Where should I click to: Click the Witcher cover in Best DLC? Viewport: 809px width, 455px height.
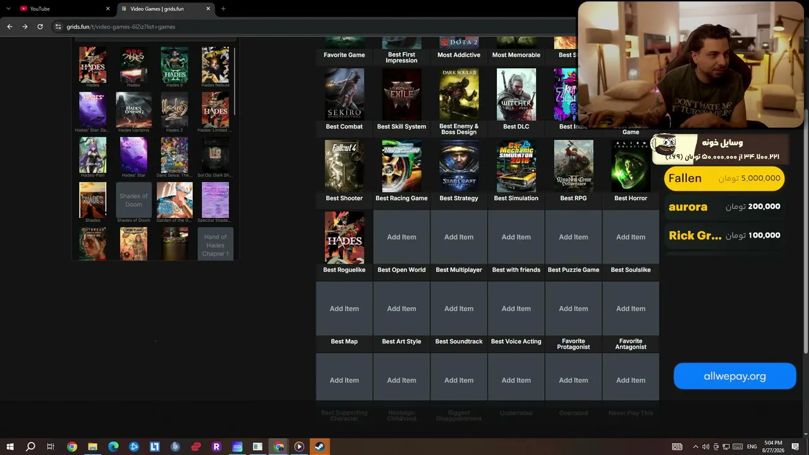(516, 94)
